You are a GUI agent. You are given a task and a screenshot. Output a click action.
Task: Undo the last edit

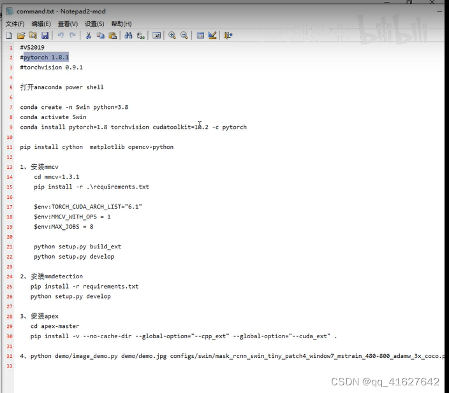[x=61, y=36]
